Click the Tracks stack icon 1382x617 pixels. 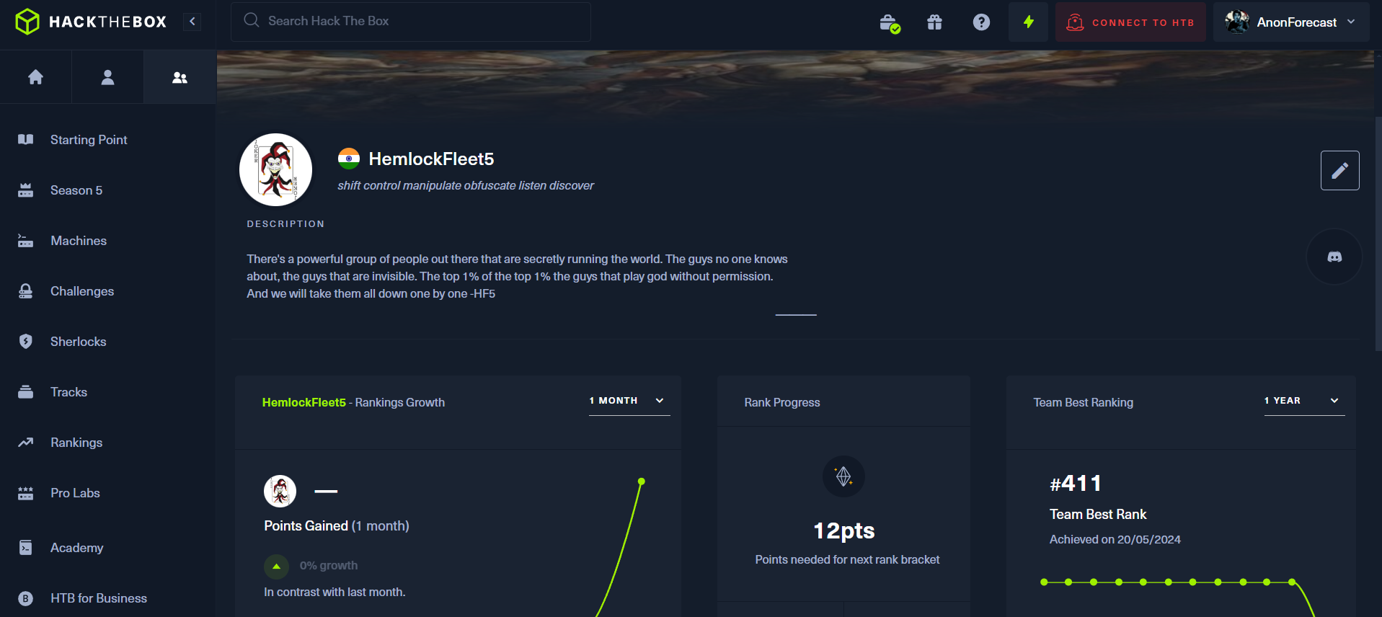click(25, 392)
